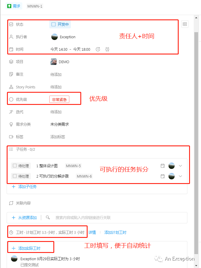Screen dimensions: 201x268
Task: Select the DEMO project field
Action: (60, 62)
